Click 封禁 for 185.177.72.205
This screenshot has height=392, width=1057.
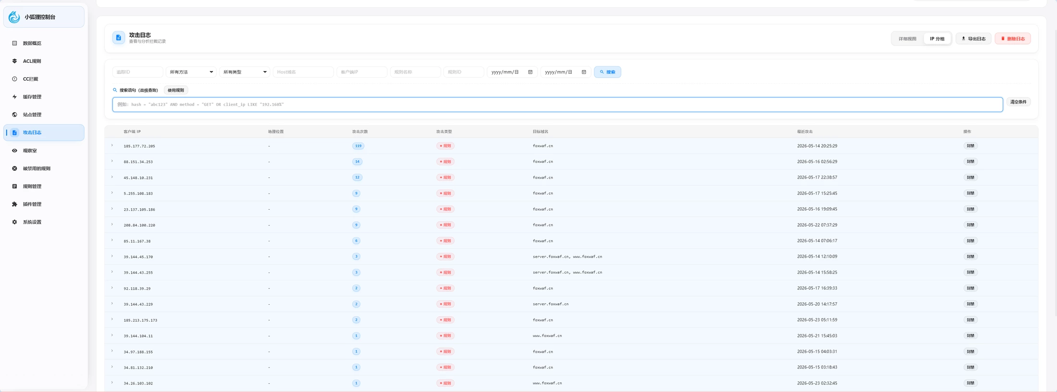pos(971,146)
